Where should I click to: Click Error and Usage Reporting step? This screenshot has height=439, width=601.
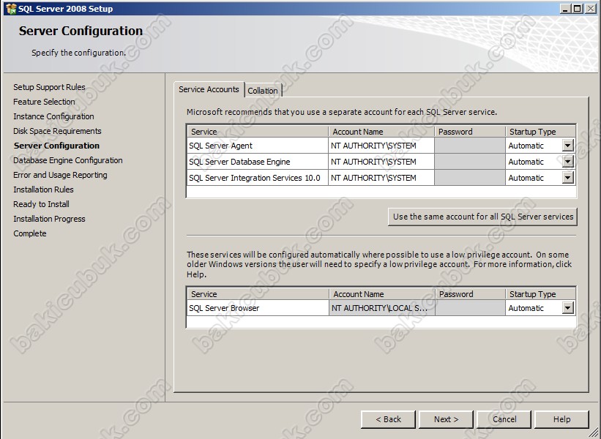(x=60, y=175)
